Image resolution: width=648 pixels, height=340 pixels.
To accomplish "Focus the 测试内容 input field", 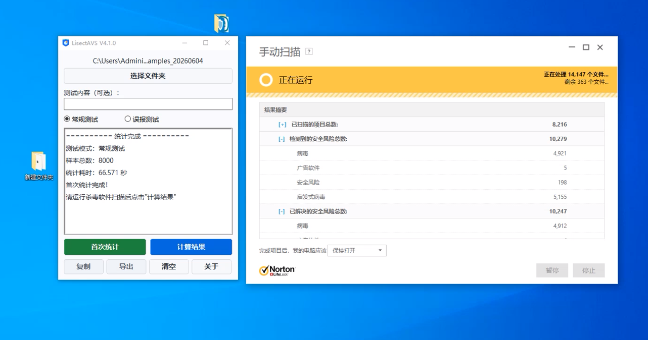I will [148, 104].
